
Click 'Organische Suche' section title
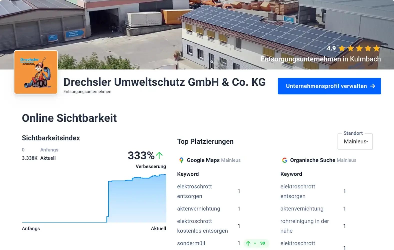[x=313, y=160]
